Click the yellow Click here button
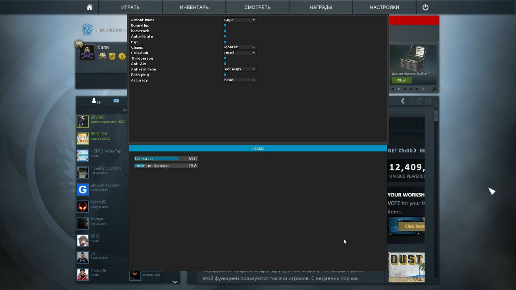The width and height of the screenshot is (516, 290). pos(412,226)
